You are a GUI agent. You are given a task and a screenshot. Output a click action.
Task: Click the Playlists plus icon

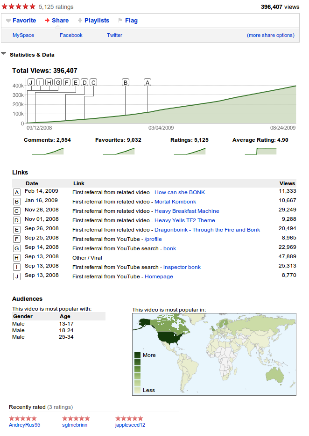[80, 21]
